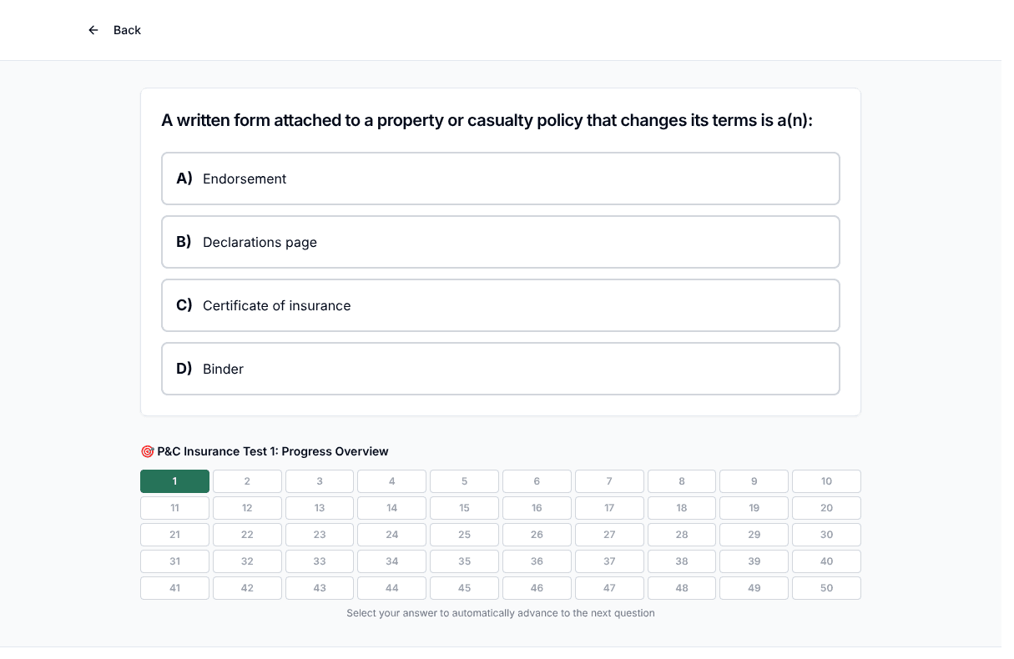This screenshot has width=1014, height=659.
Task: Navigate to question 7 tile
Action: pos(609,481)
